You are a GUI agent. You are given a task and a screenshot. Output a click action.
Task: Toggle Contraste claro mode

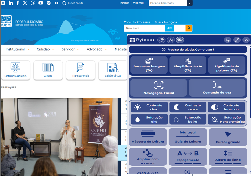point(149,107)
